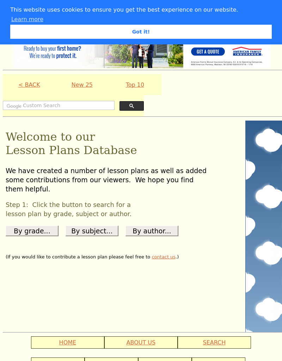Image resolution: width=282 pixels, height=361 pixels.
Task: Click the cloud sky image on right
Action: (264, 226)
